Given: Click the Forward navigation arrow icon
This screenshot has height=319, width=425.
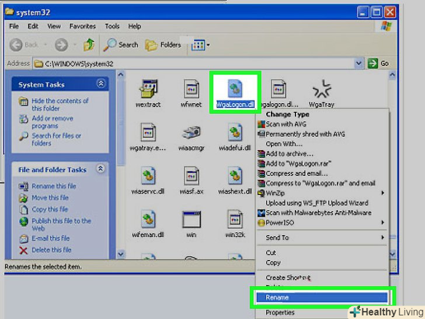Looking at the screenshot, I should point(61,45).
